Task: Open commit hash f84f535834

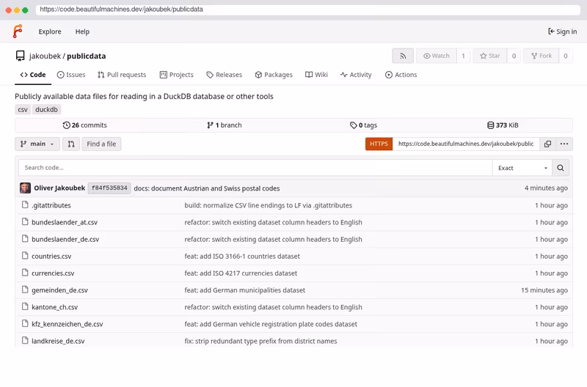Action: coord(109,188)
